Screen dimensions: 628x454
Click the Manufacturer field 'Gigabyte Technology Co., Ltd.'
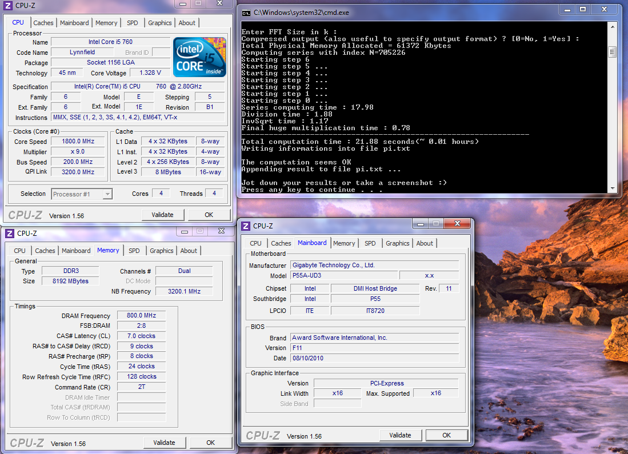pos(374,266)
